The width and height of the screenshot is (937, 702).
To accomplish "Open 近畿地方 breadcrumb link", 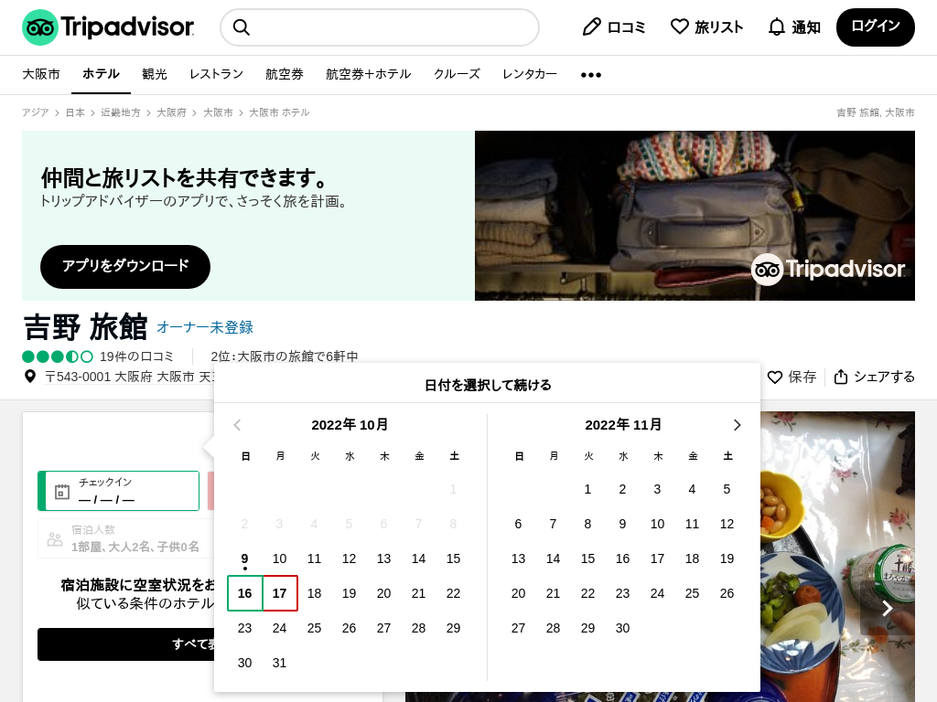I will [x=120, y=112].
